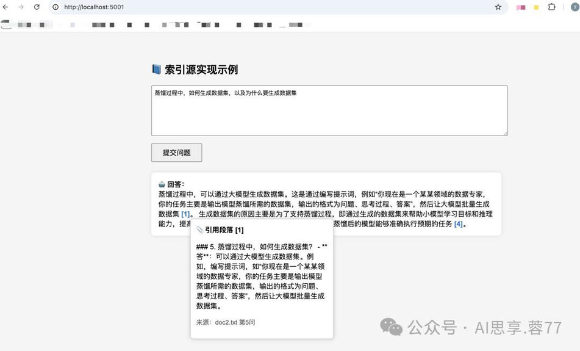Screen dimensions: 580x351
Task: Open citation link [4] in the answer
Action: [458, 224]
